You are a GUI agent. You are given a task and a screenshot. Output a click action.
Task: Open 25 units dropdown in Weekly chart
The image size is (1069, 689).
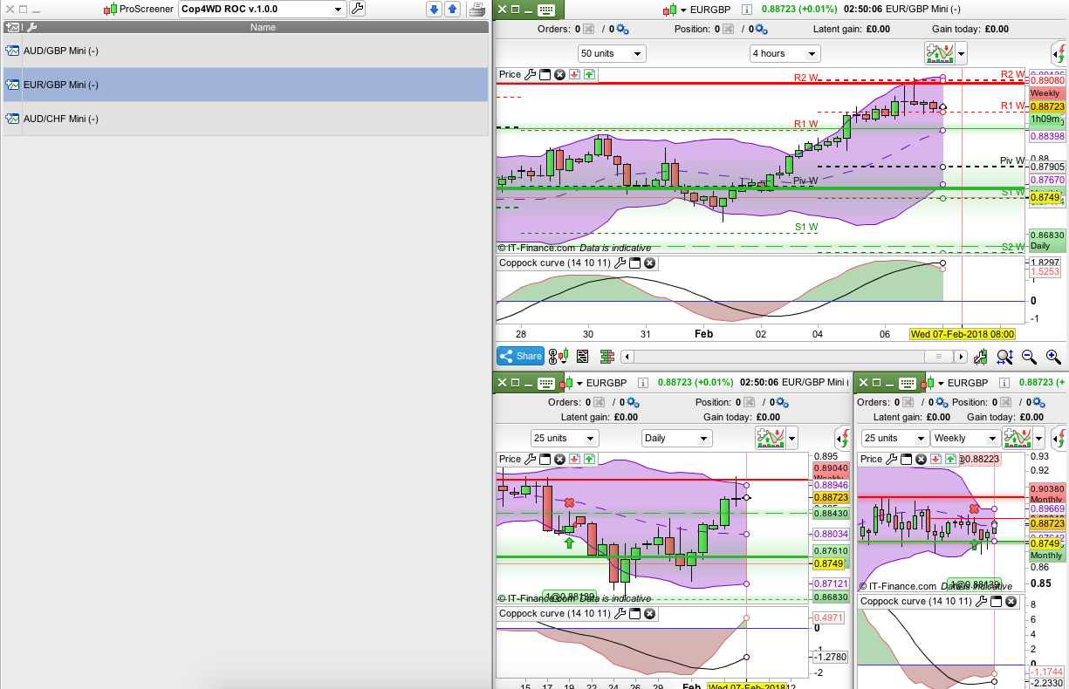tap(894, 438)
